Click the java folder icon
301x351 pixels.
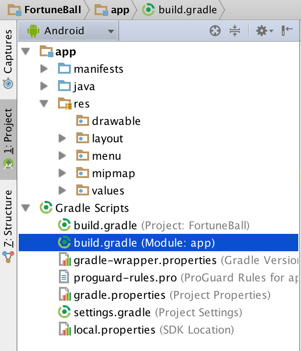pyautogui.click(x=64, y=86)
